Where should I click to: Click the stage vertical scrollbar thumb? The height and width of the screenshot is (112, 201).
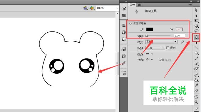pyautogui.click(x=117, y=63)
